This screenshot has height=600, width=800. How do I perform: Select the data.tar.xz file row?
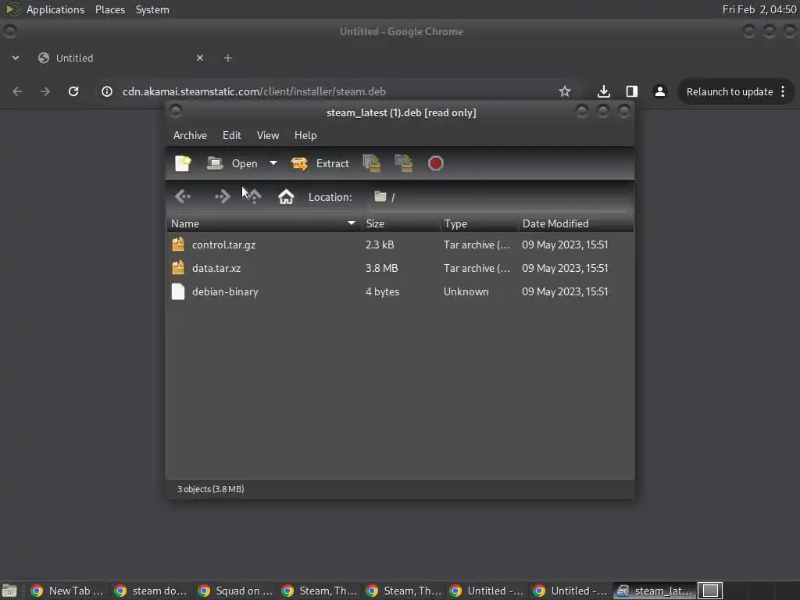click(400, 268)
